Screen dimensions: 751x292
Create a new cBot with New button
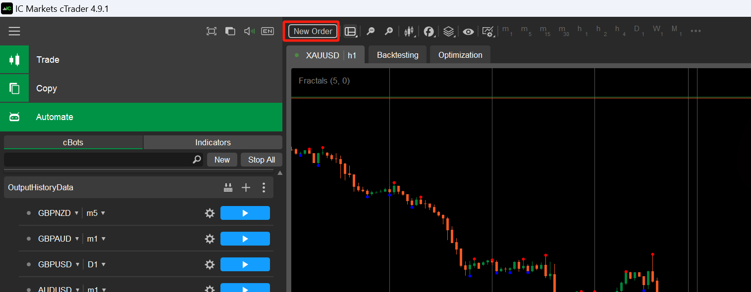[x=222, y=160]
